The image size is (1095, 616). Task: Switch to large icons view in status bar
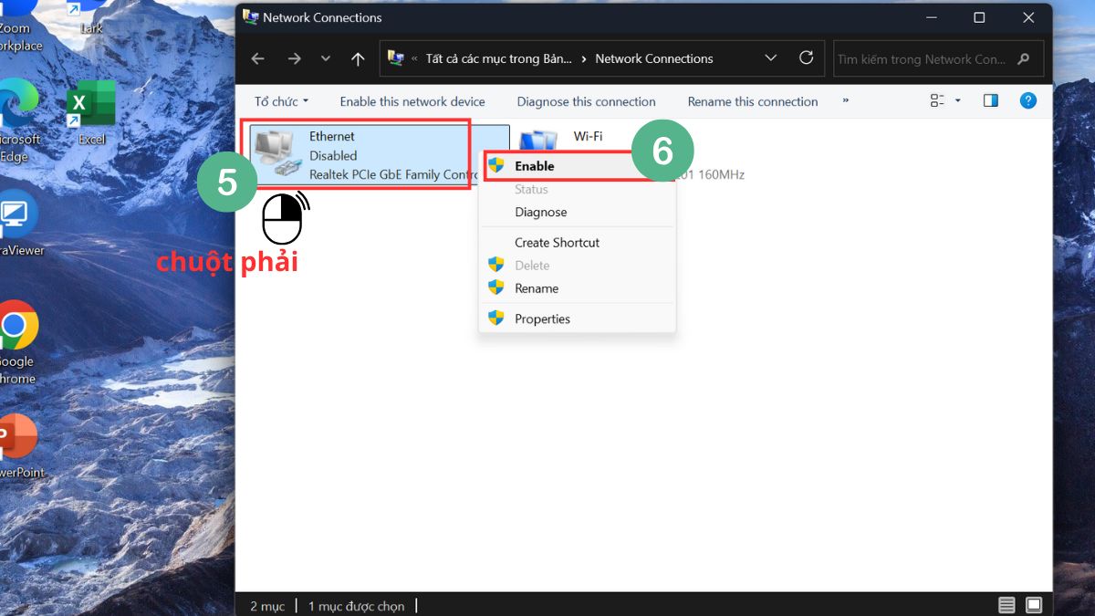coord(1034,605)
